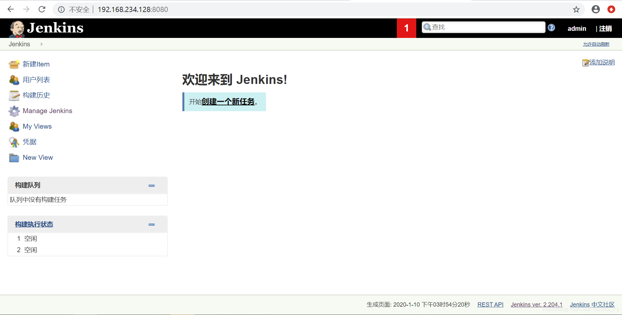The height and width of the screenshot is (315, 622).
Task: Click the browser back arrow
Action: [x=10, y=9]
